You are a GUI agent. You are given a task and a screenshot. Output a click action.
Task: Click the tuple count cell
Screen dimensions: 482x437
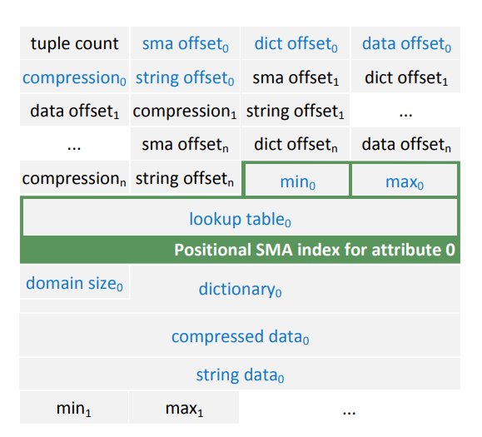(x=74, y=43)
